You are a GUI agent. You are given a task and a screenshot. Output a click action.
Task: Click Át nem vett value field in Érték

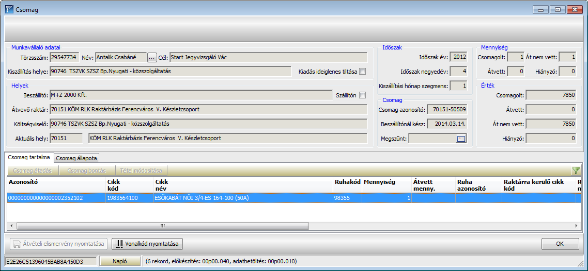click(x=551, y=124)
